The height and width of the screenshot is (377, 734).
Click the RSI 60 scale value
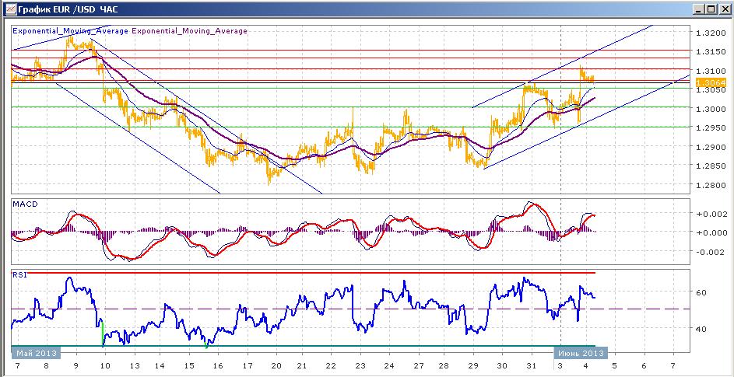pos(701,292)
